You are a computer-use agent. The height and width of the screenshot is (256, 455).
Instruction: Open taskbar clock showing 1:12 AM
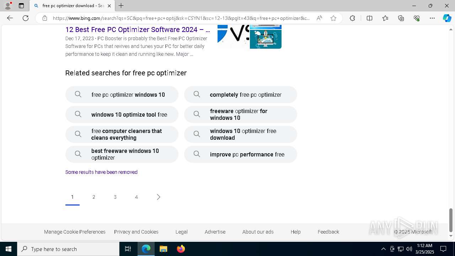[424, 249]
